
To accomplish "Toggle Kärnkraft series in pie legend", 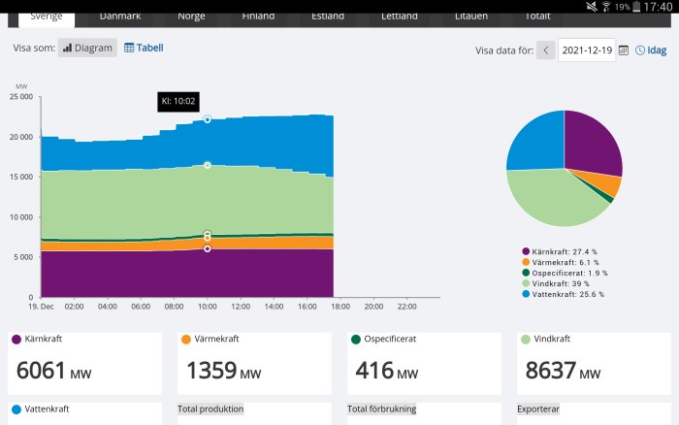I will click(560, 251).
